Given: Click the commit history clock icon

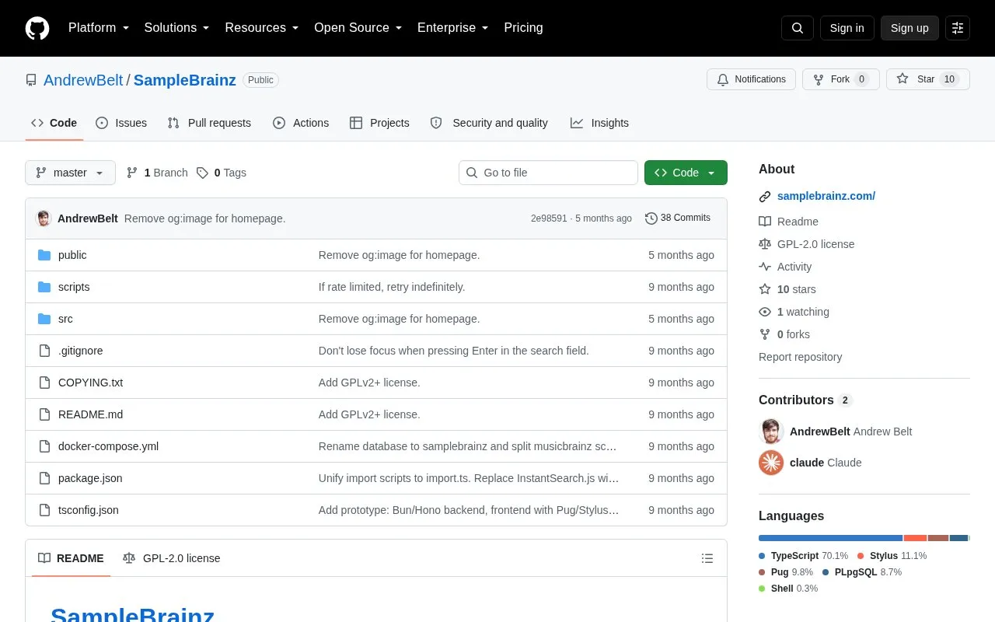Looking at the screenshot, I should pyautogui.click(x=651, y=218).
